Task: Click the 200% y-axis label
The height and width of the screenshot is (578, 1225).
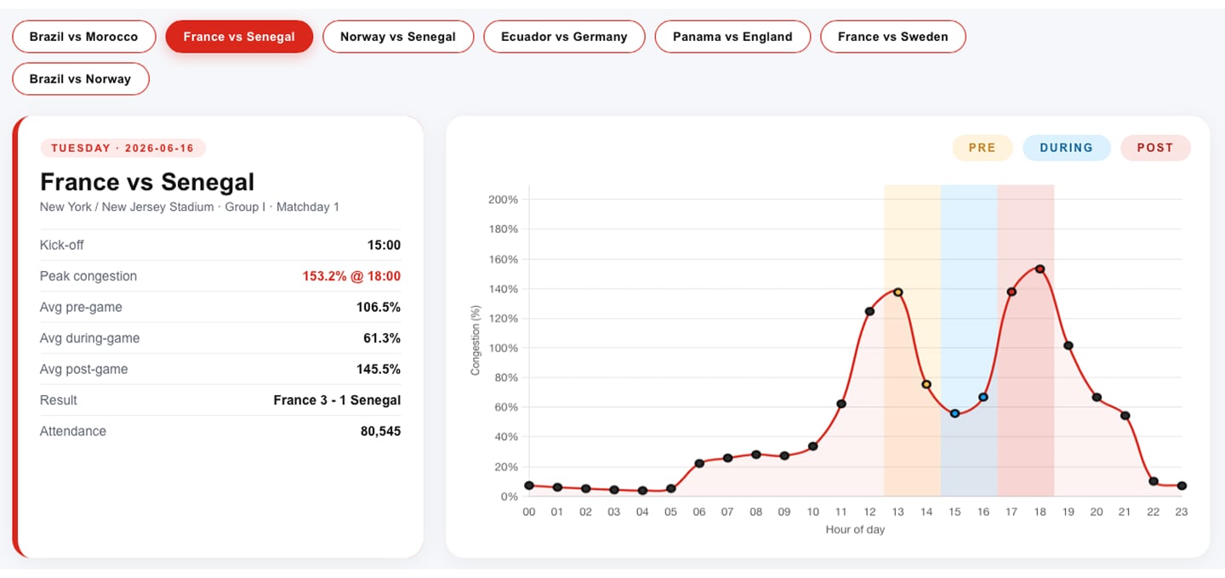Action: 503,200
